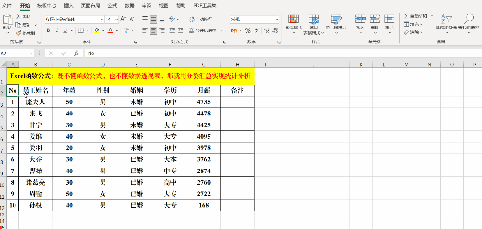Click the Delete cells (删除) icon
Image resolution: width=482 pixels, height=229 pixels.
tap(375, 19)
